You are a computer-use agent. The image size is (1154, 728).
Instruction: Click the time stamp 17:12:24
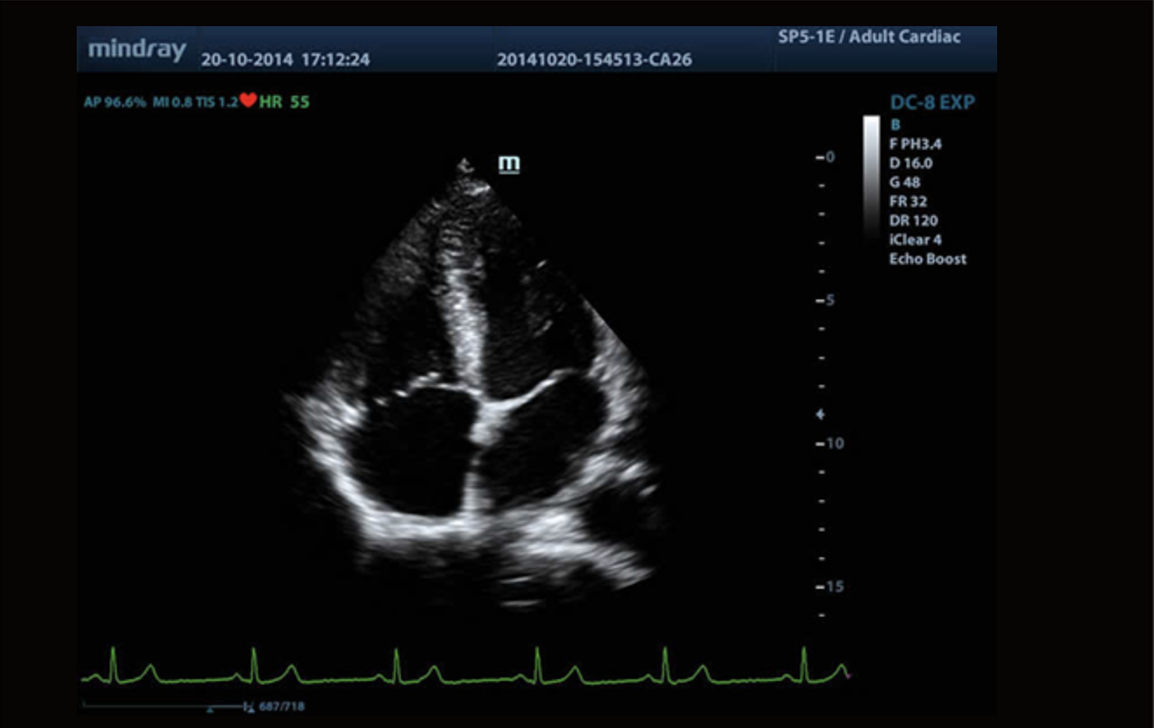click(x=336, y=60)
